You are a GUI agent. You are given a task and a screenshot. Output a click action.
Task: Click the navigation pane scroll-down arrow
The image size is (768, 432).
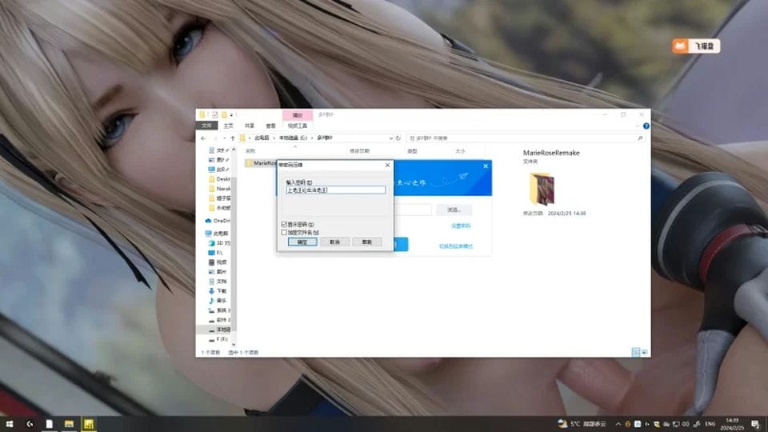(x=234, y=344)
